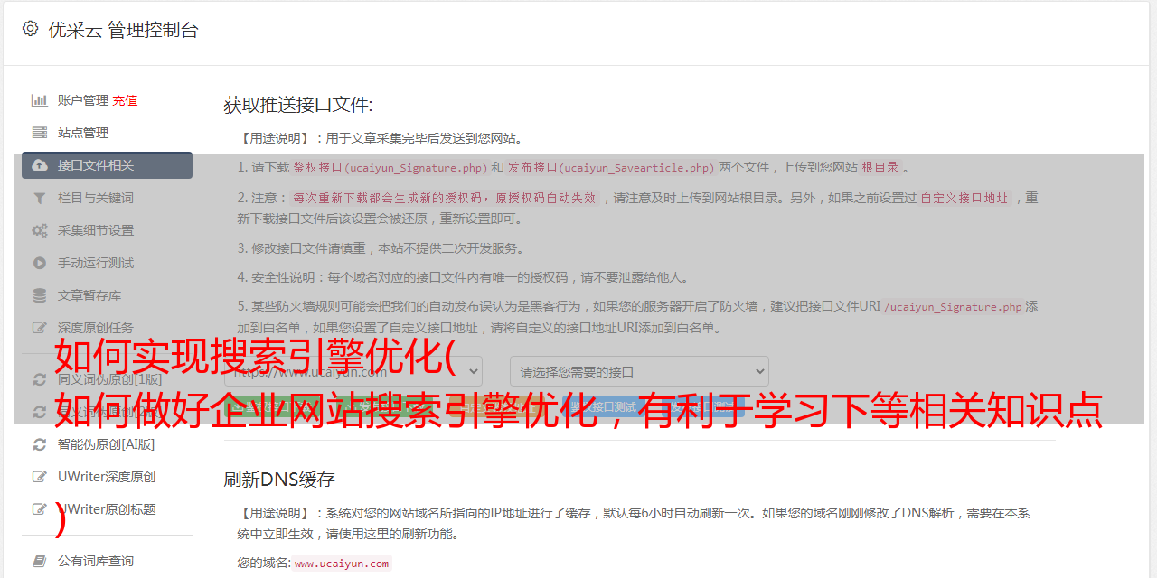Click the database icon for 文章暂存库
Viewport: 1157px width, 578px height.
40,295
